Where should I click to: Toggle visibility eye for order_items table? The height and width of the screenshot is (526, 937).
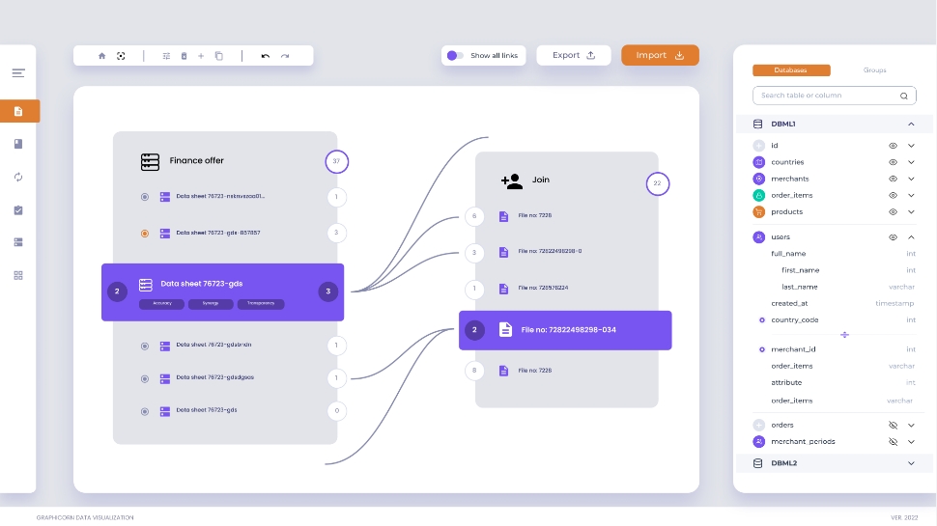(x=893, y=195)
